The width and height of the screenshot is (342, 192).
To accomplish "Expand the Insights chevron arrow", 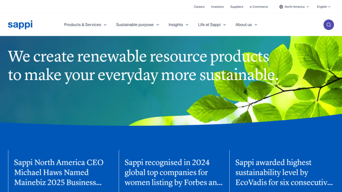I will coord(187,25).
